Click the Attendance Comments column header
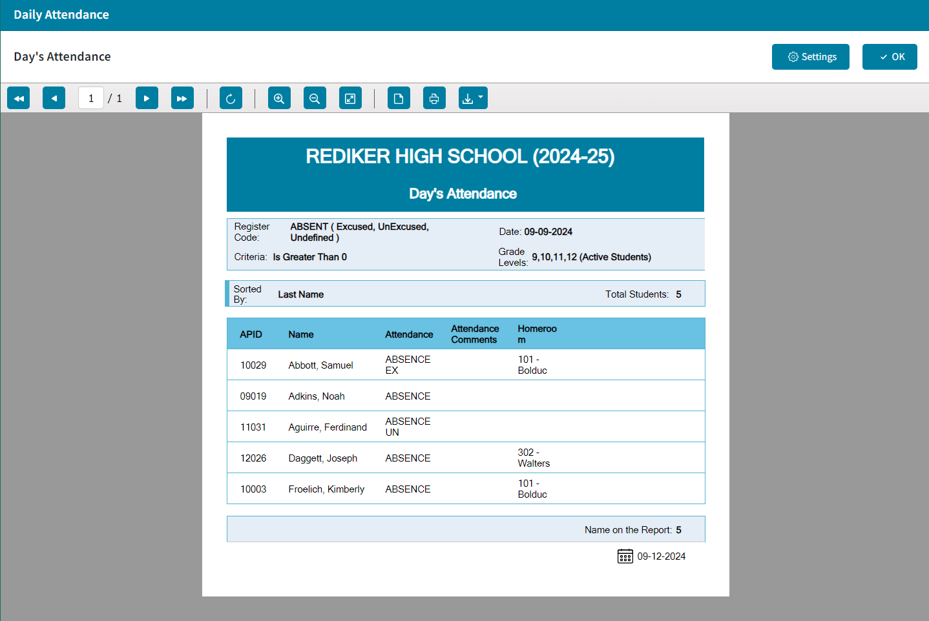This screenshot has height=621, width=929. (475, 334)
